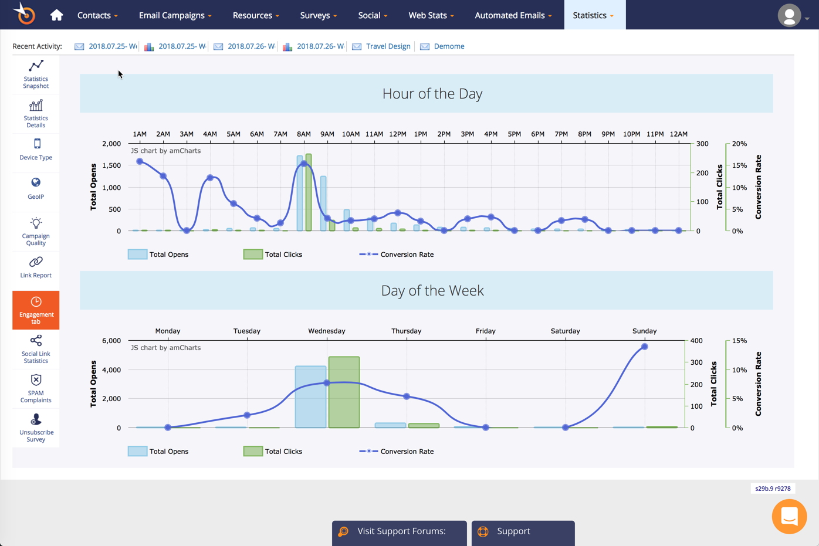Open the Travel Design recent activity item
819x546 pixels.
[x=388, y=46]
